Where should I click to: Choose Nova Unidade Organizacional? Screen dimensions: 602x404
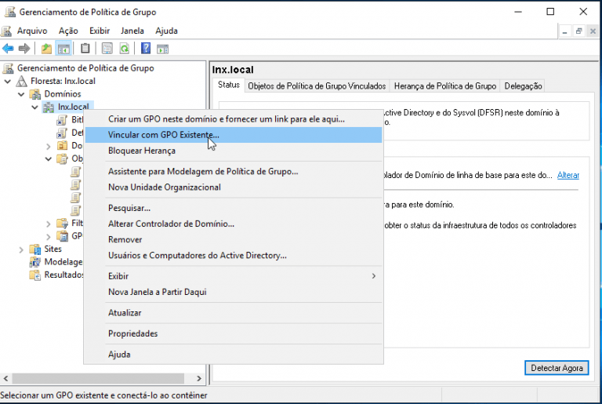(x=234, y=187)
